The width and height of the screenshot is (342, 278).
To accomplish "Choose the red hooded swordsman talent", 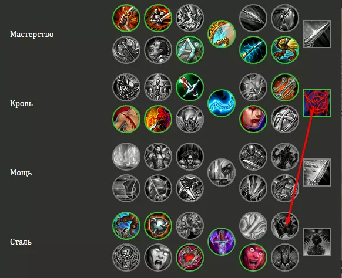I will click(x=158, y=119).
